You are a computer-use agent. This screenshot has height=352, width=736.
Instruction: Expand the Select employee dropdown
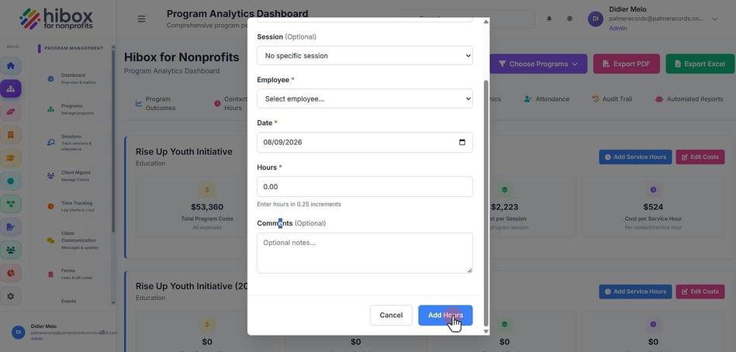pyautogui.click(x=365, y=98)
